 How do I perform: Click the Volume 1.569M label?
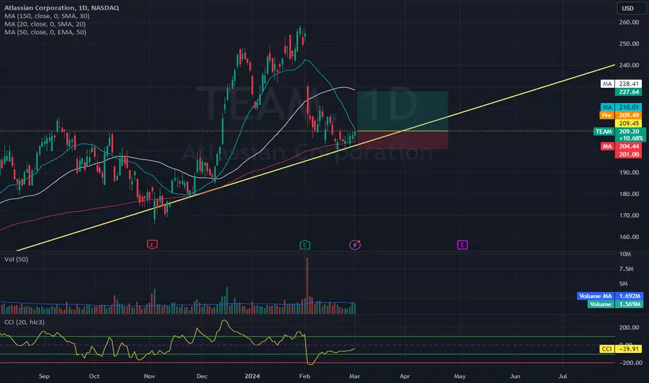615,304
